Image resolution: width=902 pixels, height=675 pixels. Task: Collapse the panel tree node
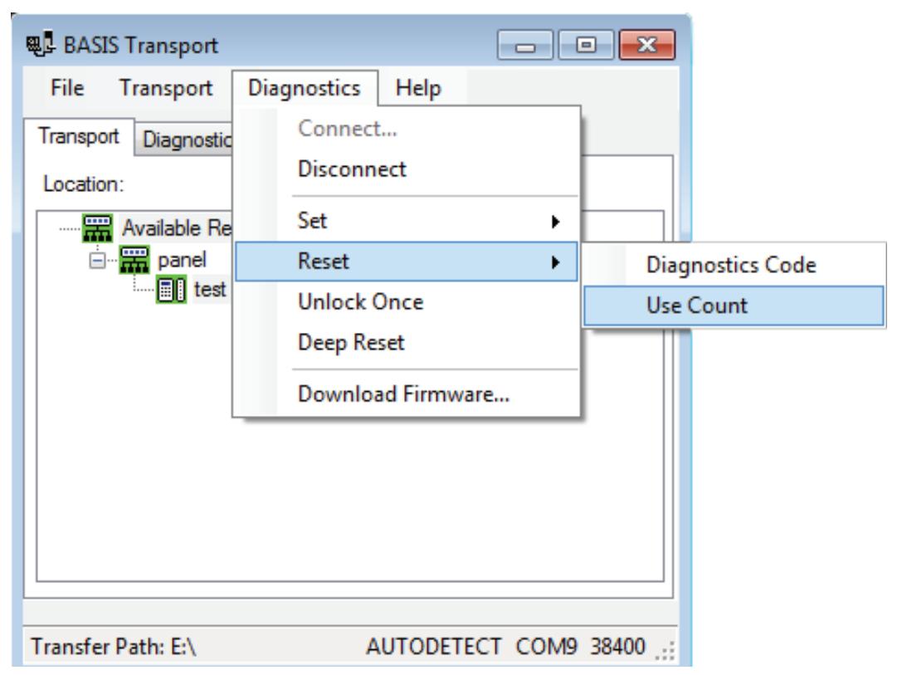97,261
